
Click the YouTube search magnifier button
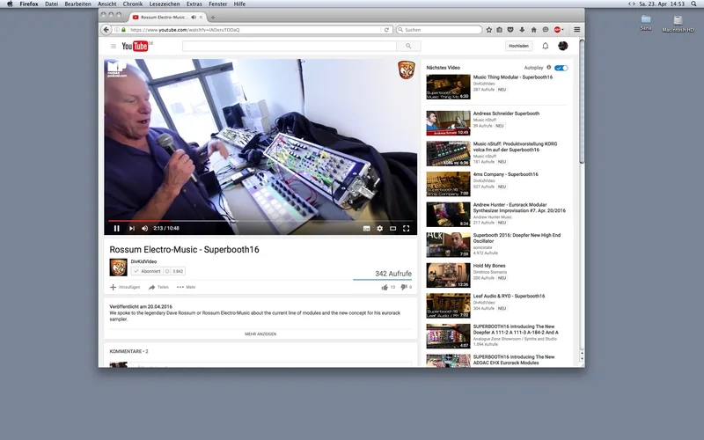pos(408,46)
